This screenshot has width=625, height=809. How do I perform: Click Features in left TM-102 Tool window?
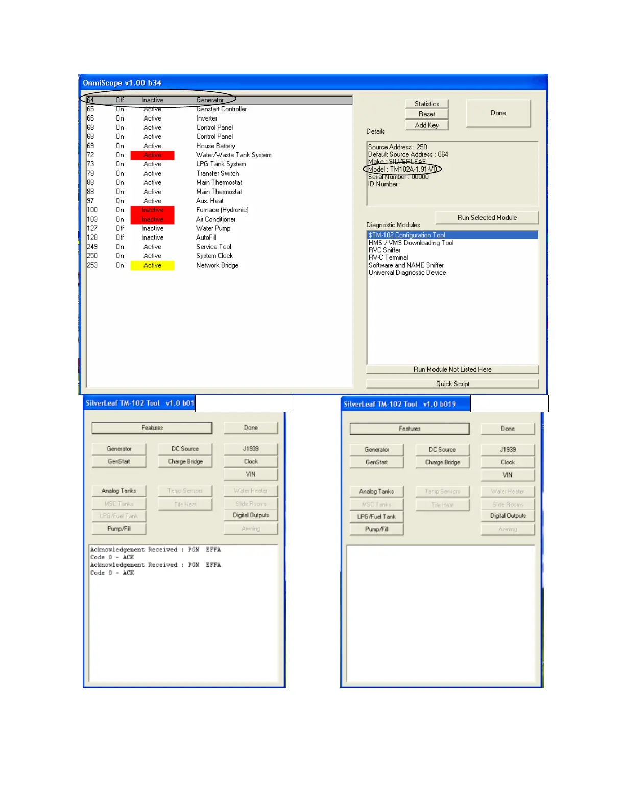152,428
